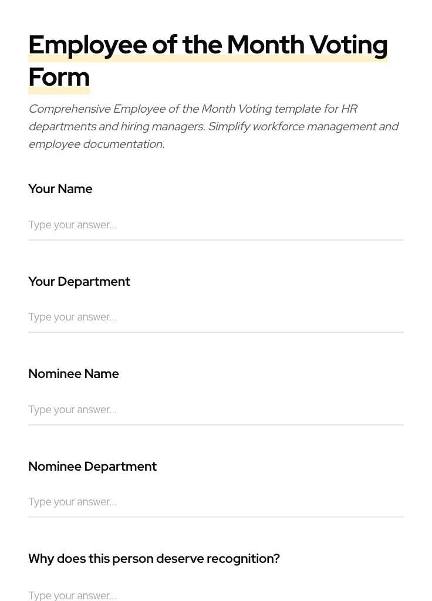The image size is (432, 601).
Task: Click the Your Department question label
Action: click(x=79, y=282)
